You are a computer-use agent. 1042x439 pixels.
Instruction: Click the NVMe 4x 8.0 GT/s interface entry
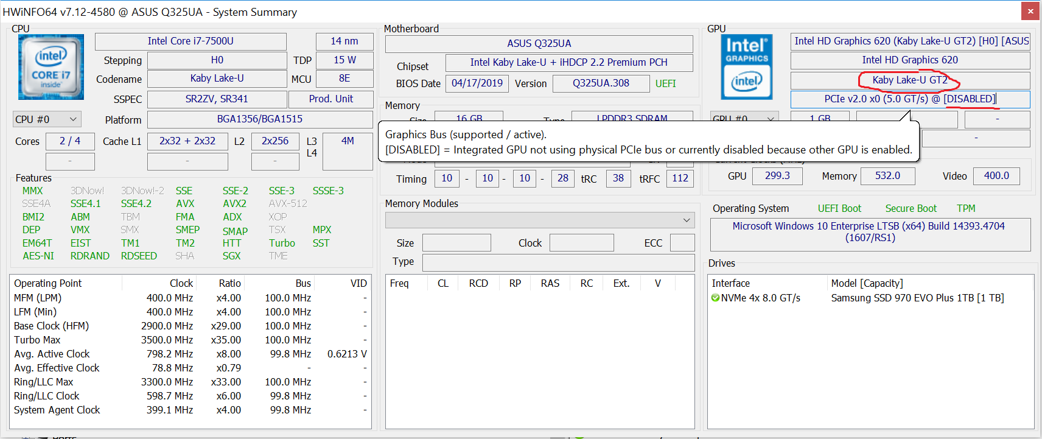click(x=761, y=298)
